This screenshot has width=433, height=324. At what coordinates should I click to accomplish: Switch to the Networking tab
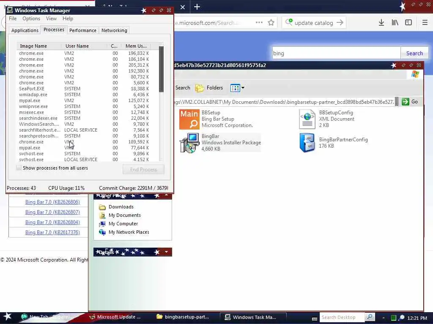coord(114,30)
